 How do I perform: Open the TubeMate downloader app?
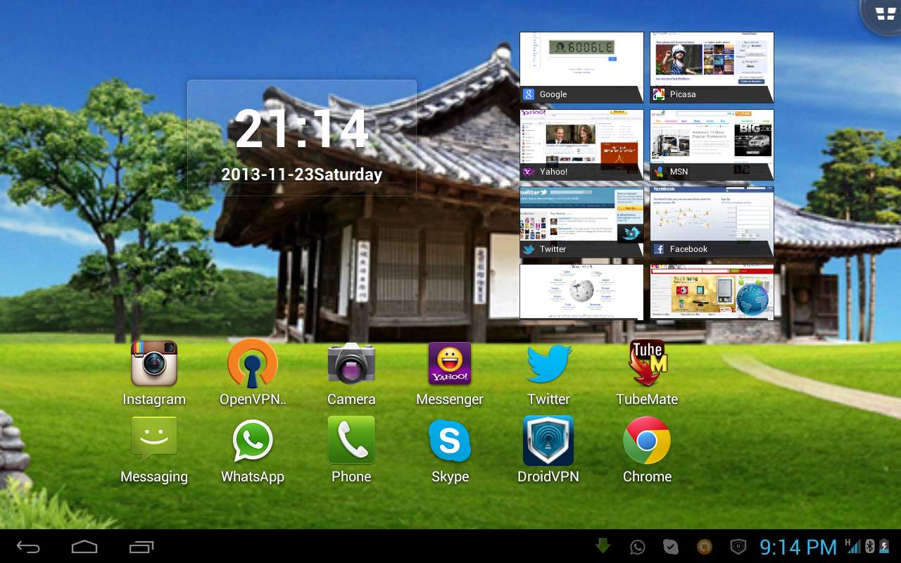point(647,364)
